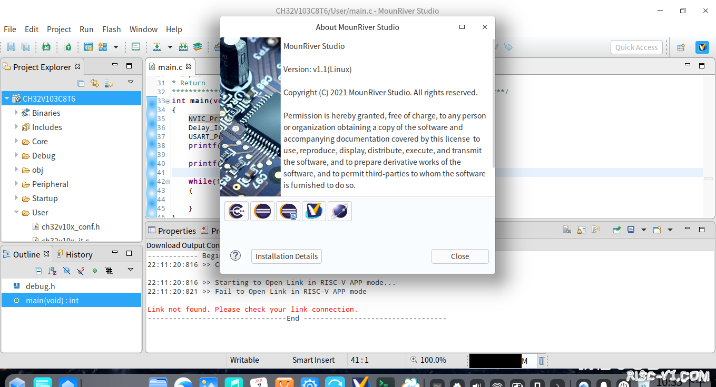Open the Help menu
Screen dimensions: 716x387
click(174, 29)
